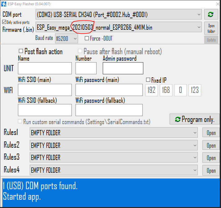Open the Rules3 EMPTY FOLDER dropdown
This screenshot has height=208, width=221.
[x=114, y=158]
